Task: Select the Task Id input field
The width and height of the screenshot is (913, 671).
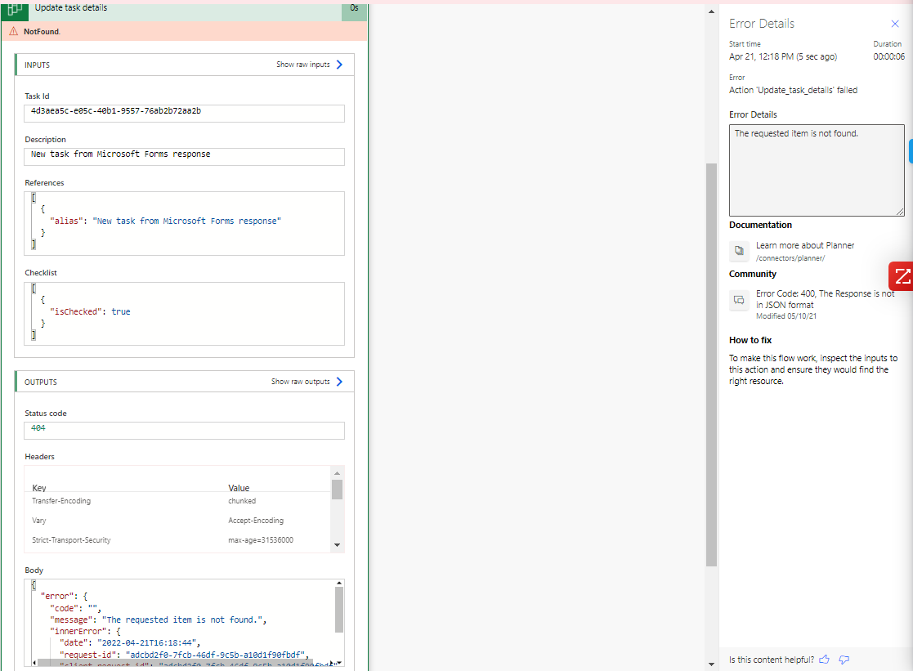Action: pos(184,113)
